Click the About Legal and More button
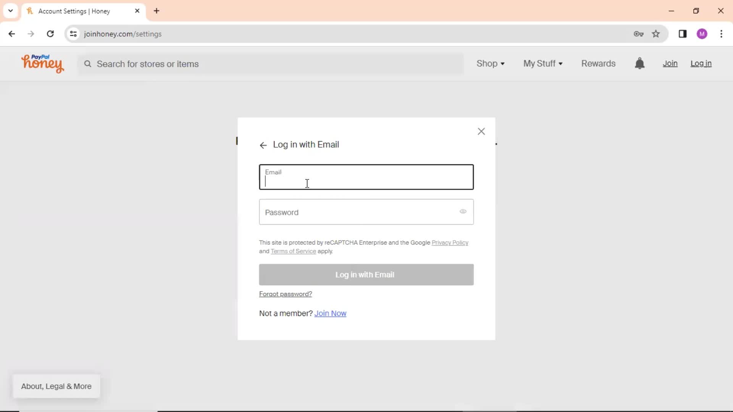The height and width of the screenshot is (412, 733). coord(57,386)
